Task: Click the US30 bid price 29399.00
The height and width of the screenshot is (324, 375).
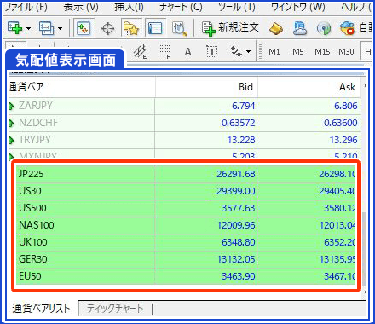Action: click(236, 191)
